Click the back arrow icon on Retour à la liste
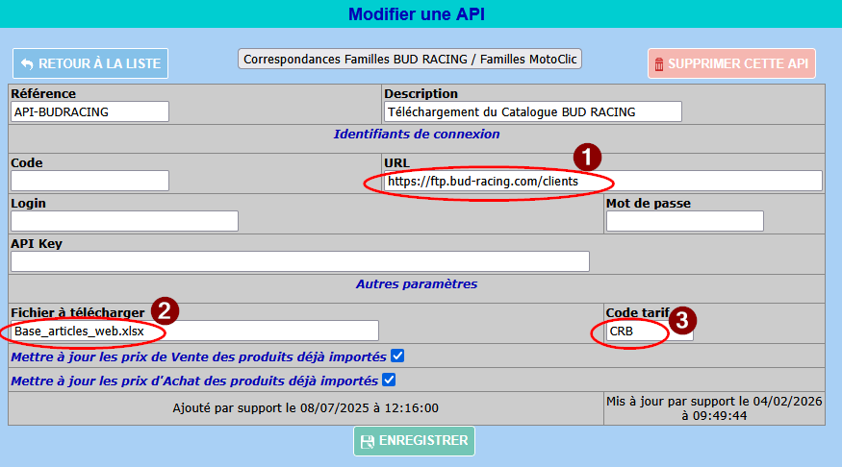 tap(27, 63)
